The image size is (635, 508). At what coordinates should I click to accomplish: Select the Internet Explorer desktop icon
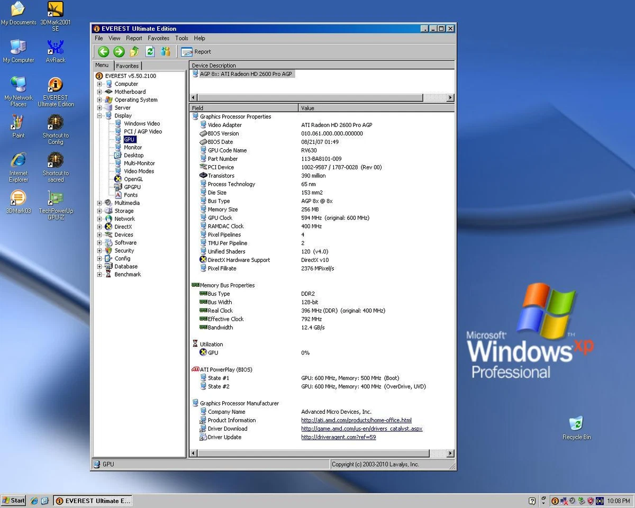[19, 167]
